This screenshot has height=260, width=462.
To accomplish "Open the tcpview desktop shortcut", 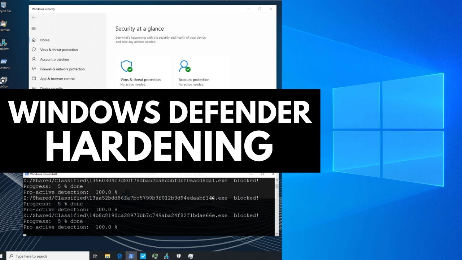I will [4, 44].
